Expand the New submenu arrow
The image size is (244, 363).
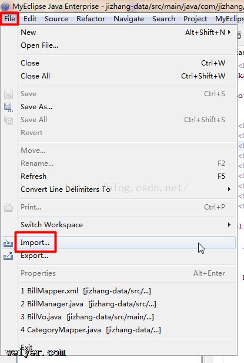[229, 32]
